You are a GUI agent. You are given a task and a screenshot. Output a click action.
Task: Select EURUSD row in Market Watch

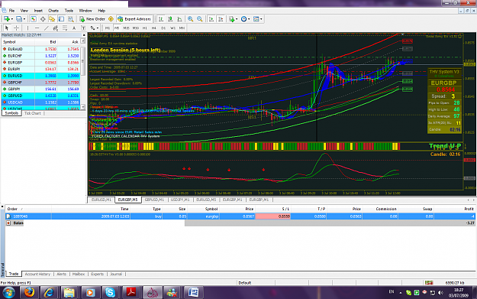(x=40, y=76)
